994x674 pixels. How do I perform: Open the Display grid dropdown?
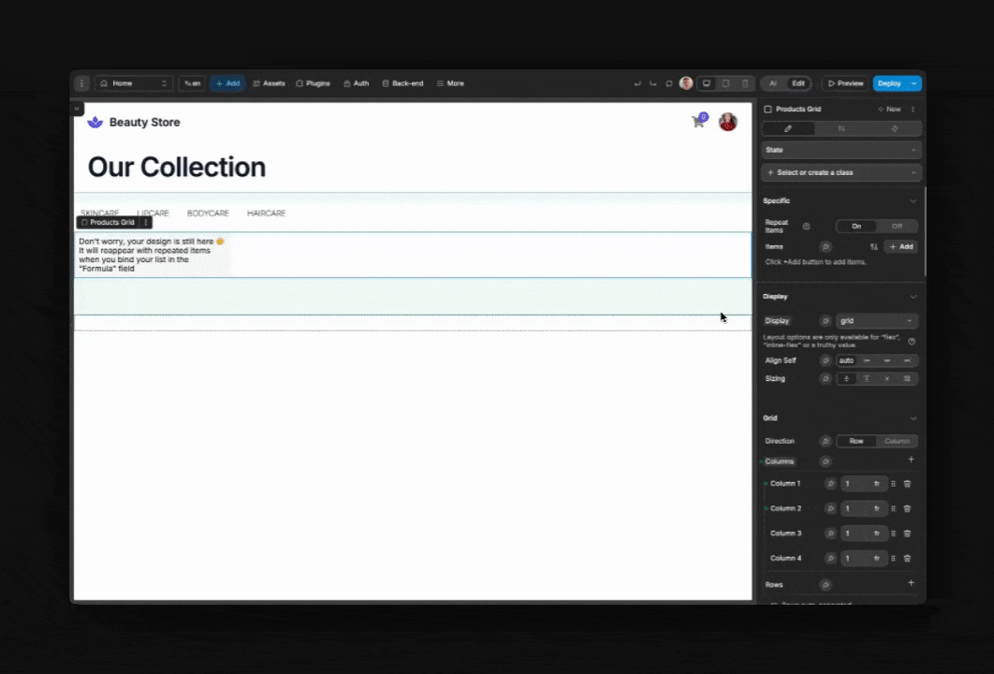pyautogui.click(x=877, y=321)
